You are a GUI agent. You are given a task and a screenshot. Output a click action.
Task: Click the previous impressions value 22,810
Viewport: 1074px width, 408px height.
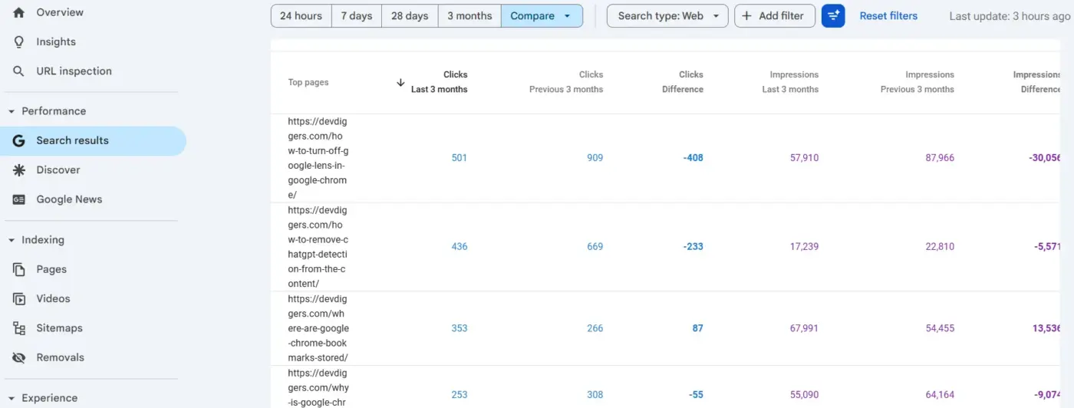tap(940, 247)
